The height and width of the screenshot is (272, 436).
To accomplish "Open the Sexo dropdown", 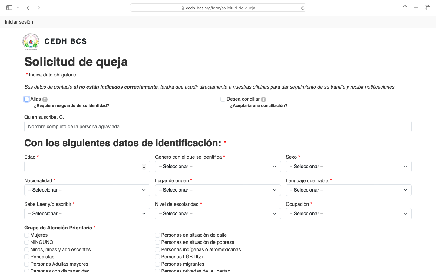I will pos(349,167).
